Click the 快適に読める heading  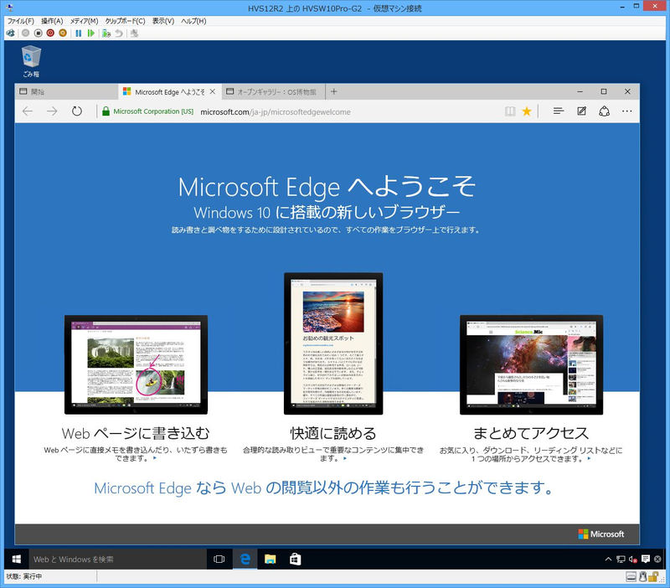click(333, 433)
